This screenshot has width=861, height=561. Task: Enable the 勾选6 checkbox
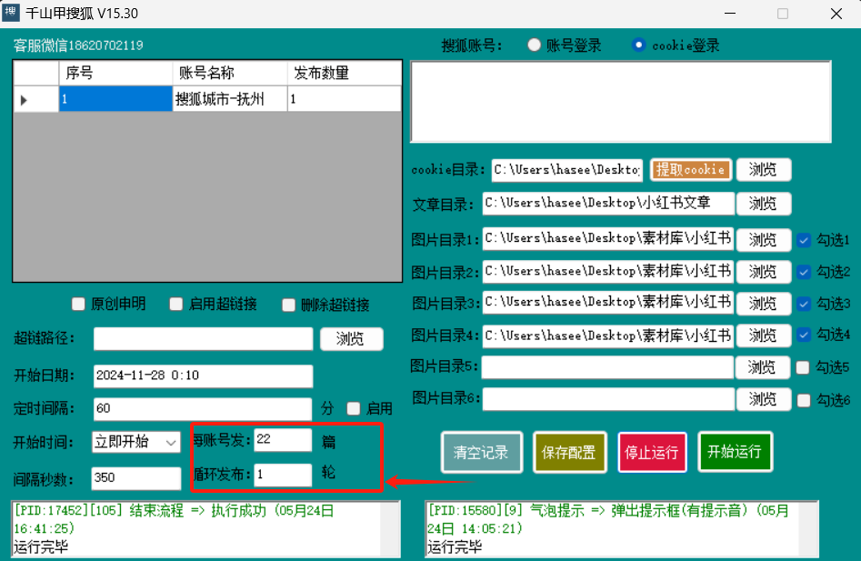(804, 401)
